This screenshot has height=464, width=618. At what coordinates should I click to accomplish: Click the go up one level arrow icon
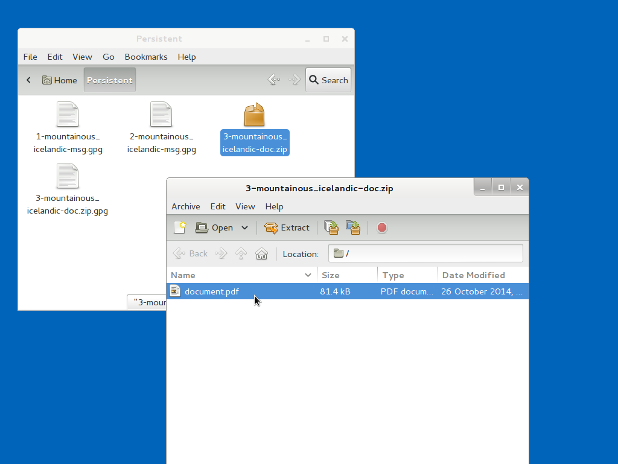tap(241, 254)
